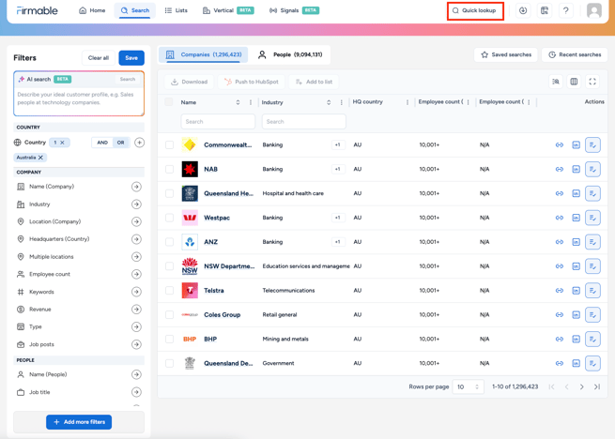Open the LinkedIn icon for NAB
615x439 pixels.
(576, 170)
